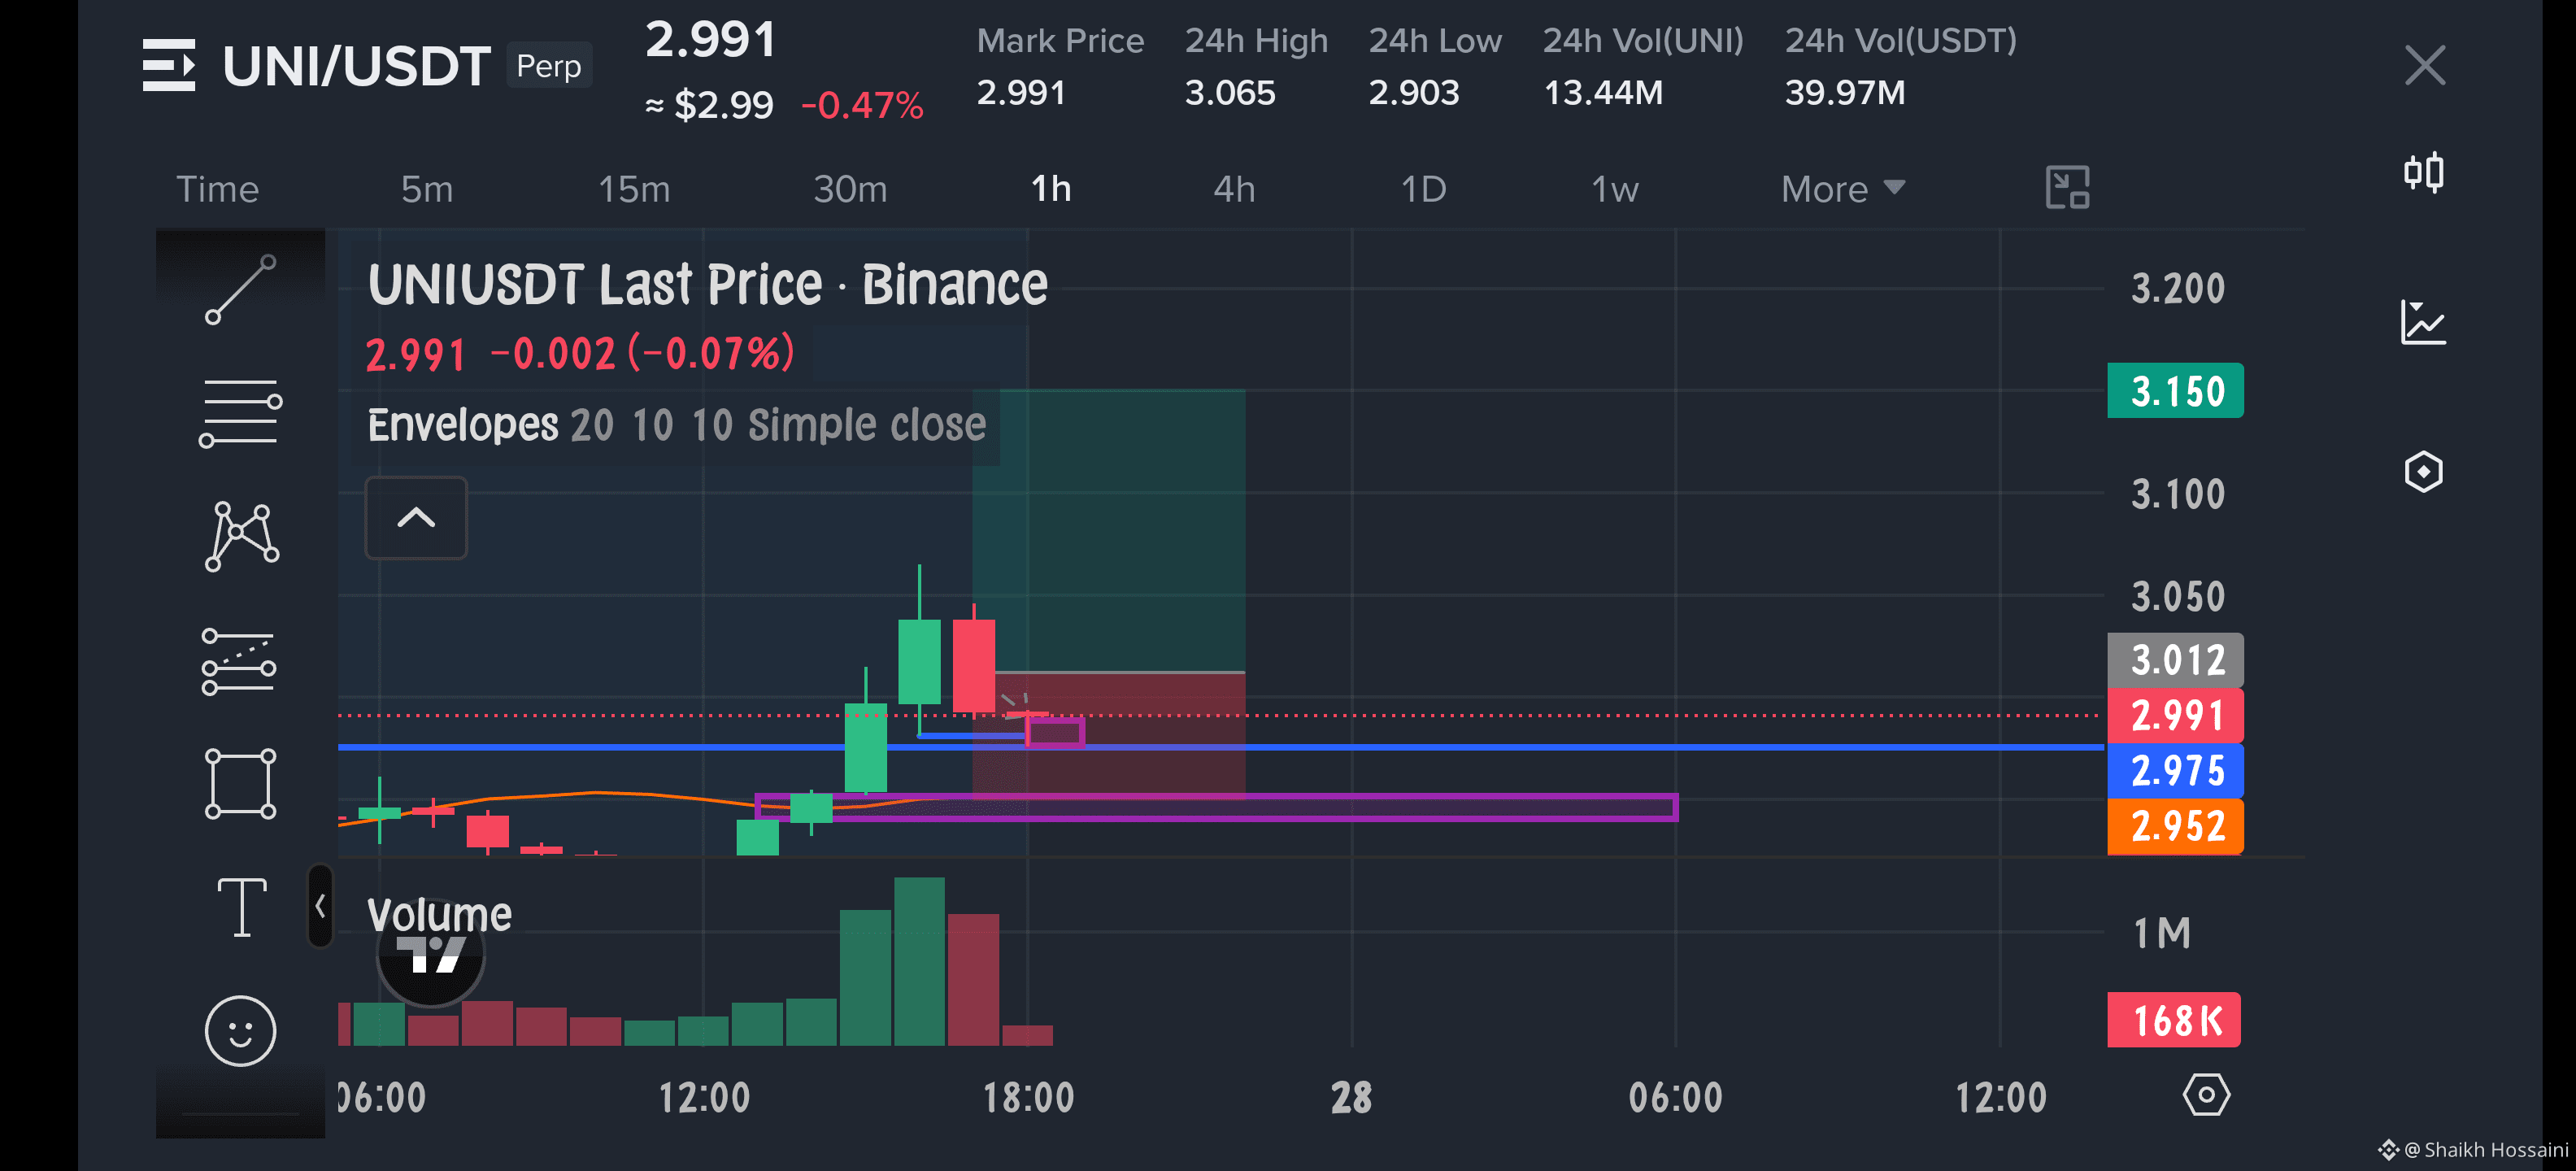Click the -0.47% change percentage
2576x1171 pixels.
(x=862, y=105)
